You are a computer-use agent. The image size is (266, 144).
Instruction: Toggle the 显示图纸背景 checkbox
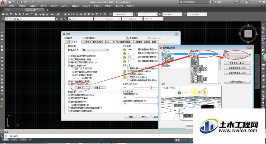click(69, 102)
